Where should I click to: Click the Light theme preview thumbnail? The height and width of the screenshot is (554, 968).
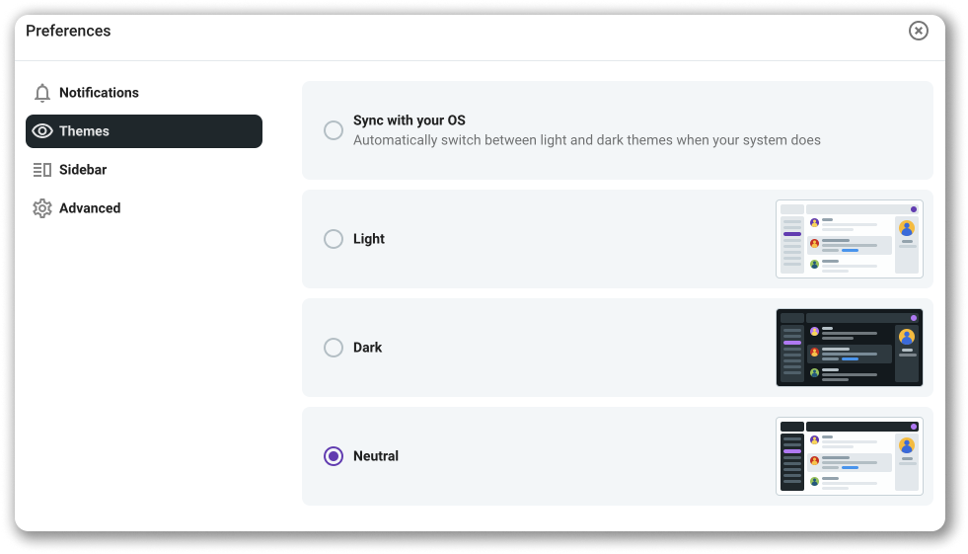point(849,239)
